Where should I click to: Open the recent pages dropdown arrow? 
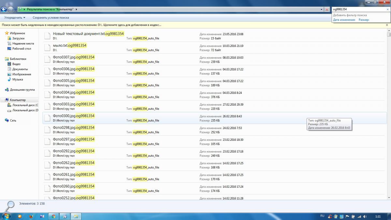tap(15, 9)
